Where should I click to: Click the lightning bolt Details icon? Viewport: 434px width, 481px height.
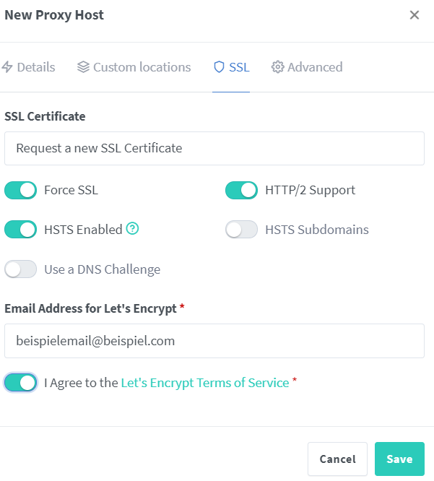pos(6,67)
